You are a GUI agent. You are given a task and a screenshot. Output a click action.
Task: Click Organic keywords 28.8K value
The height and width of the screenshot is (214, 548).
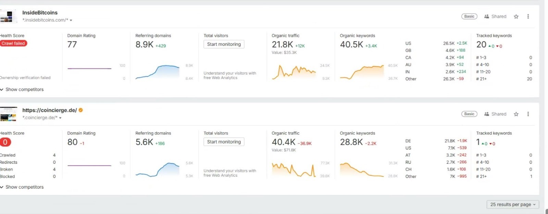click(x=351, y=142)
